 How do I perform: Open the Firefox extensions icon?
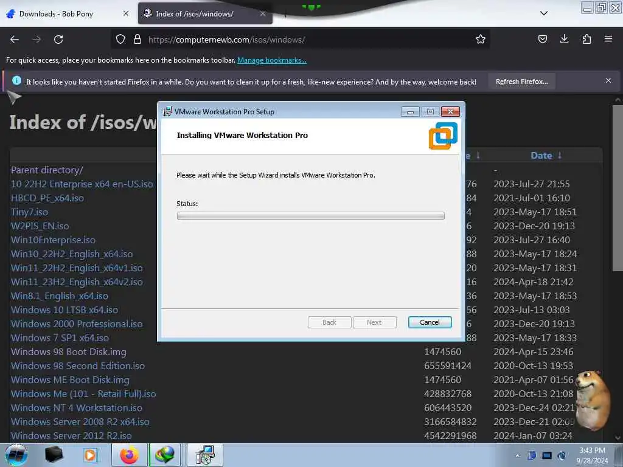586,40
